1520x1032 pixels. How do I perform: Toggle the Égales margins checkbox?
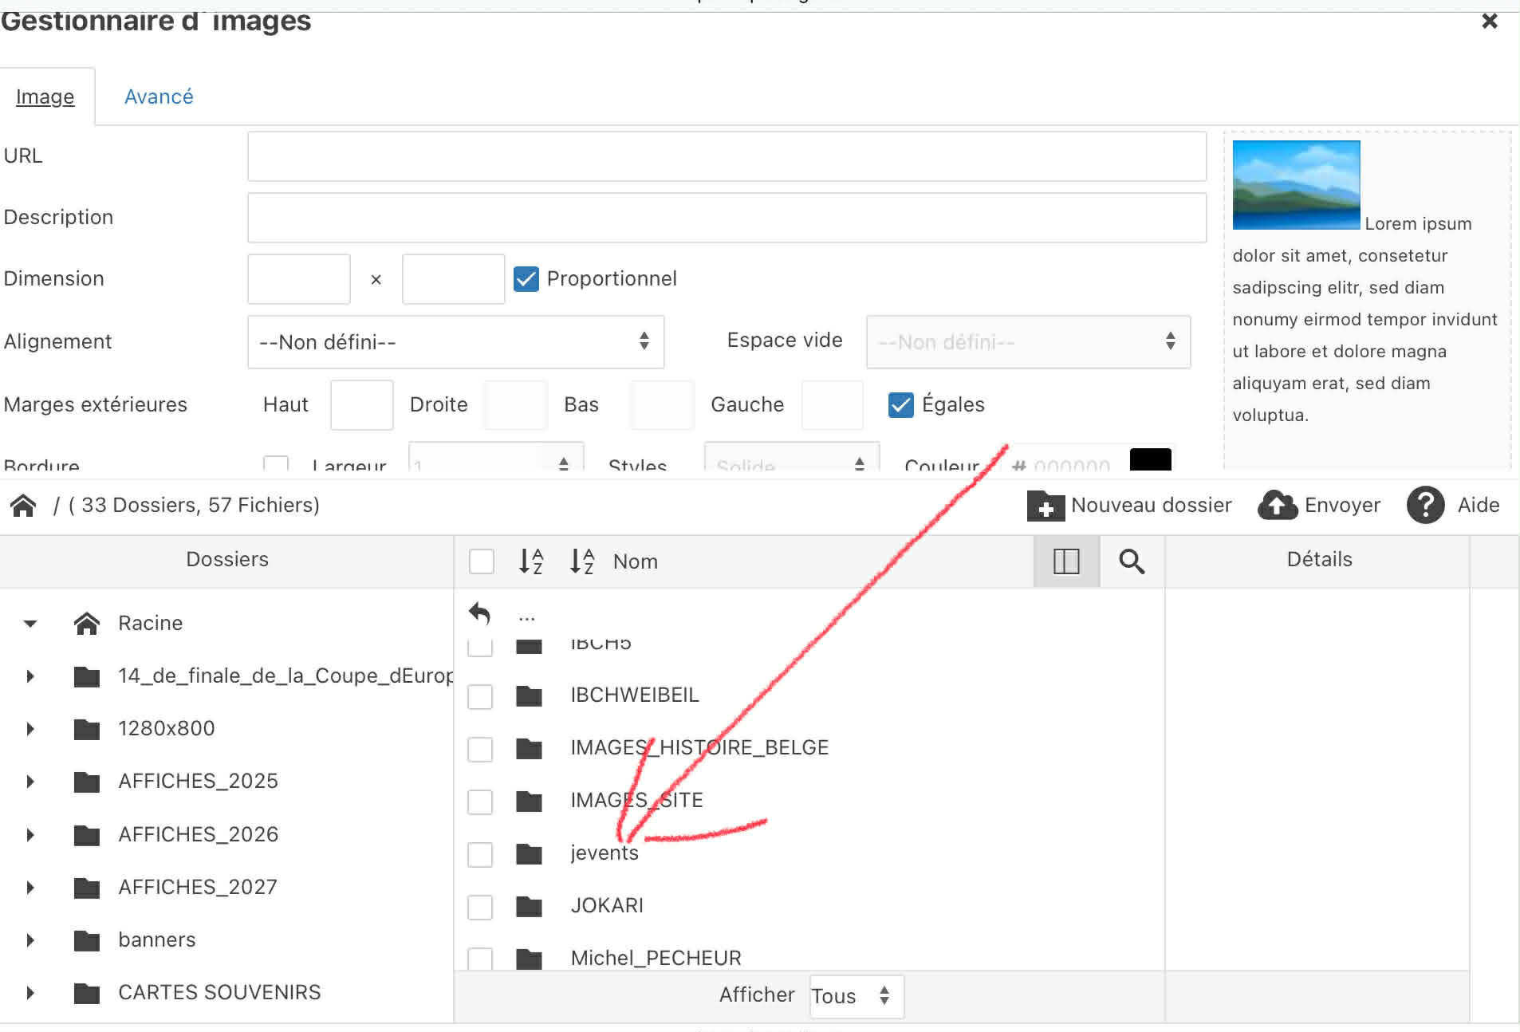click(x=901, y=405)
